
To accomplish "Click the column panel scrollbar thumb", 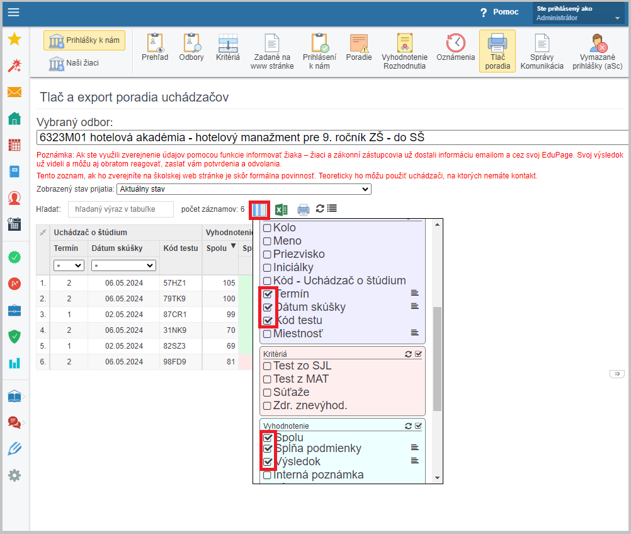I will (x=437, y=359).
